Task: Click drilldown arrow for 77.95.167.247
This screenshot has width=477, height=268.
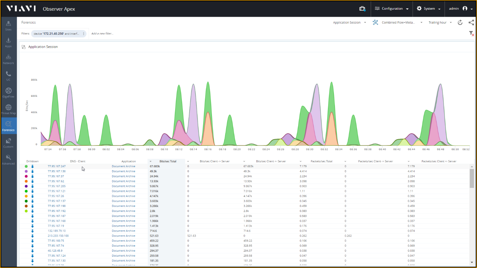Action: coord(32,166)
